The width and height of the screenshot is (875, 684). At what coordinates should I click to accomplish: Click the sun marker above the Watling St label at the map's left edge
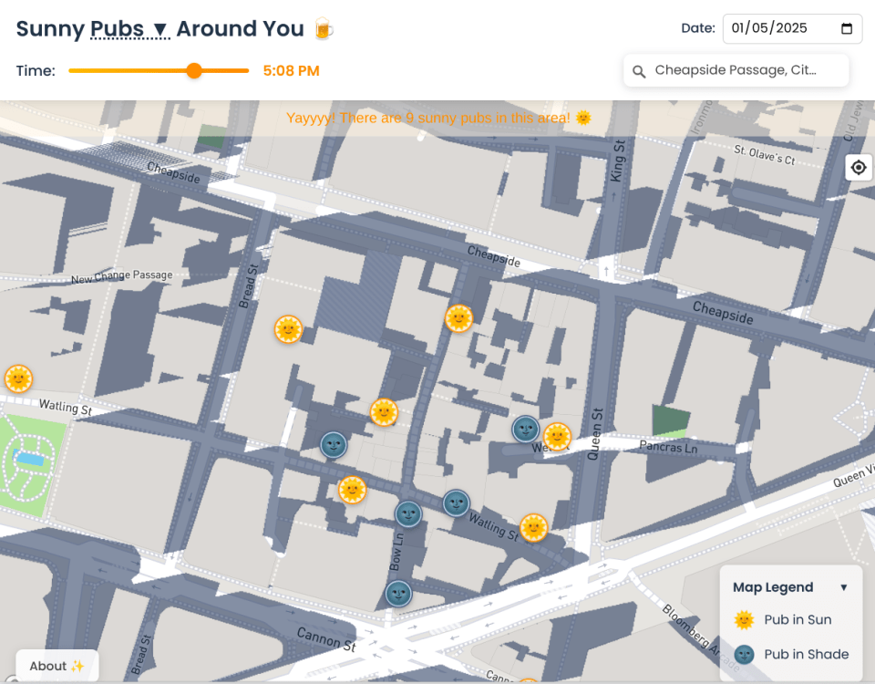pos(18,378)
